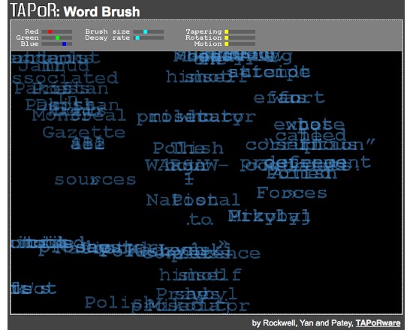This screenshot has width=413, height=330.
Task: Click the Red slider handle
Action: 50,31
